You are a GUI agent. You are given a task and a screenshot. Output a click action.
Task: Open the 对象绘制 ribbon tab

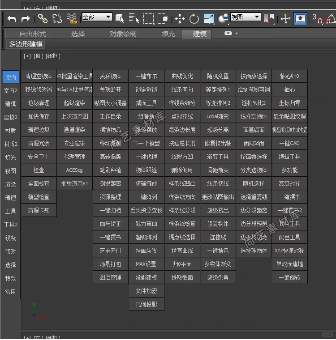[x=123, y=34]
